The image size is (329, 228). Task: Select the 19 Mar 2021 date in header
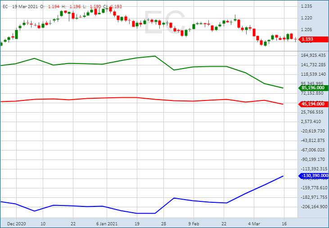[x=25, y=6]
